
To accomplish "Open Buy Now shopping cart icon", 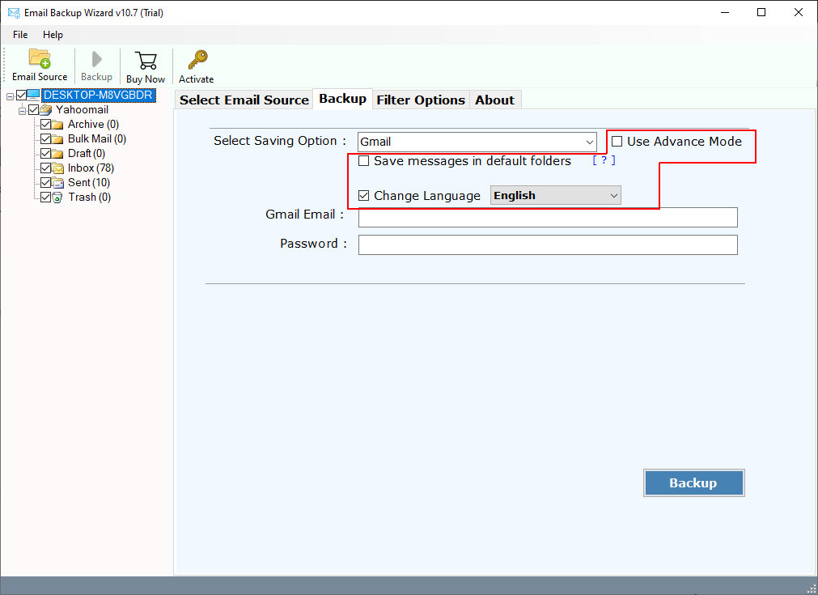I will coord(146,61).
